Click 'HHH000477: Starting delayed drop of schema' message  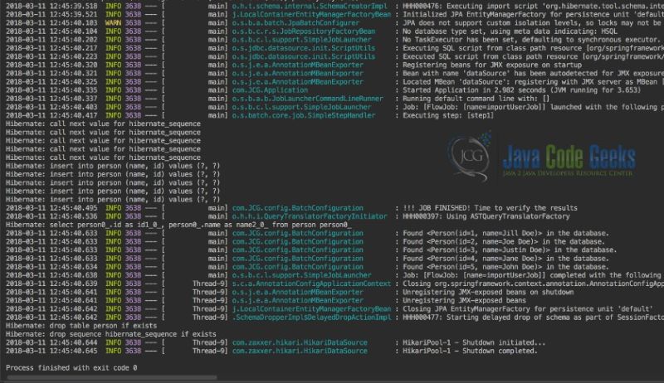coord(533,318)
